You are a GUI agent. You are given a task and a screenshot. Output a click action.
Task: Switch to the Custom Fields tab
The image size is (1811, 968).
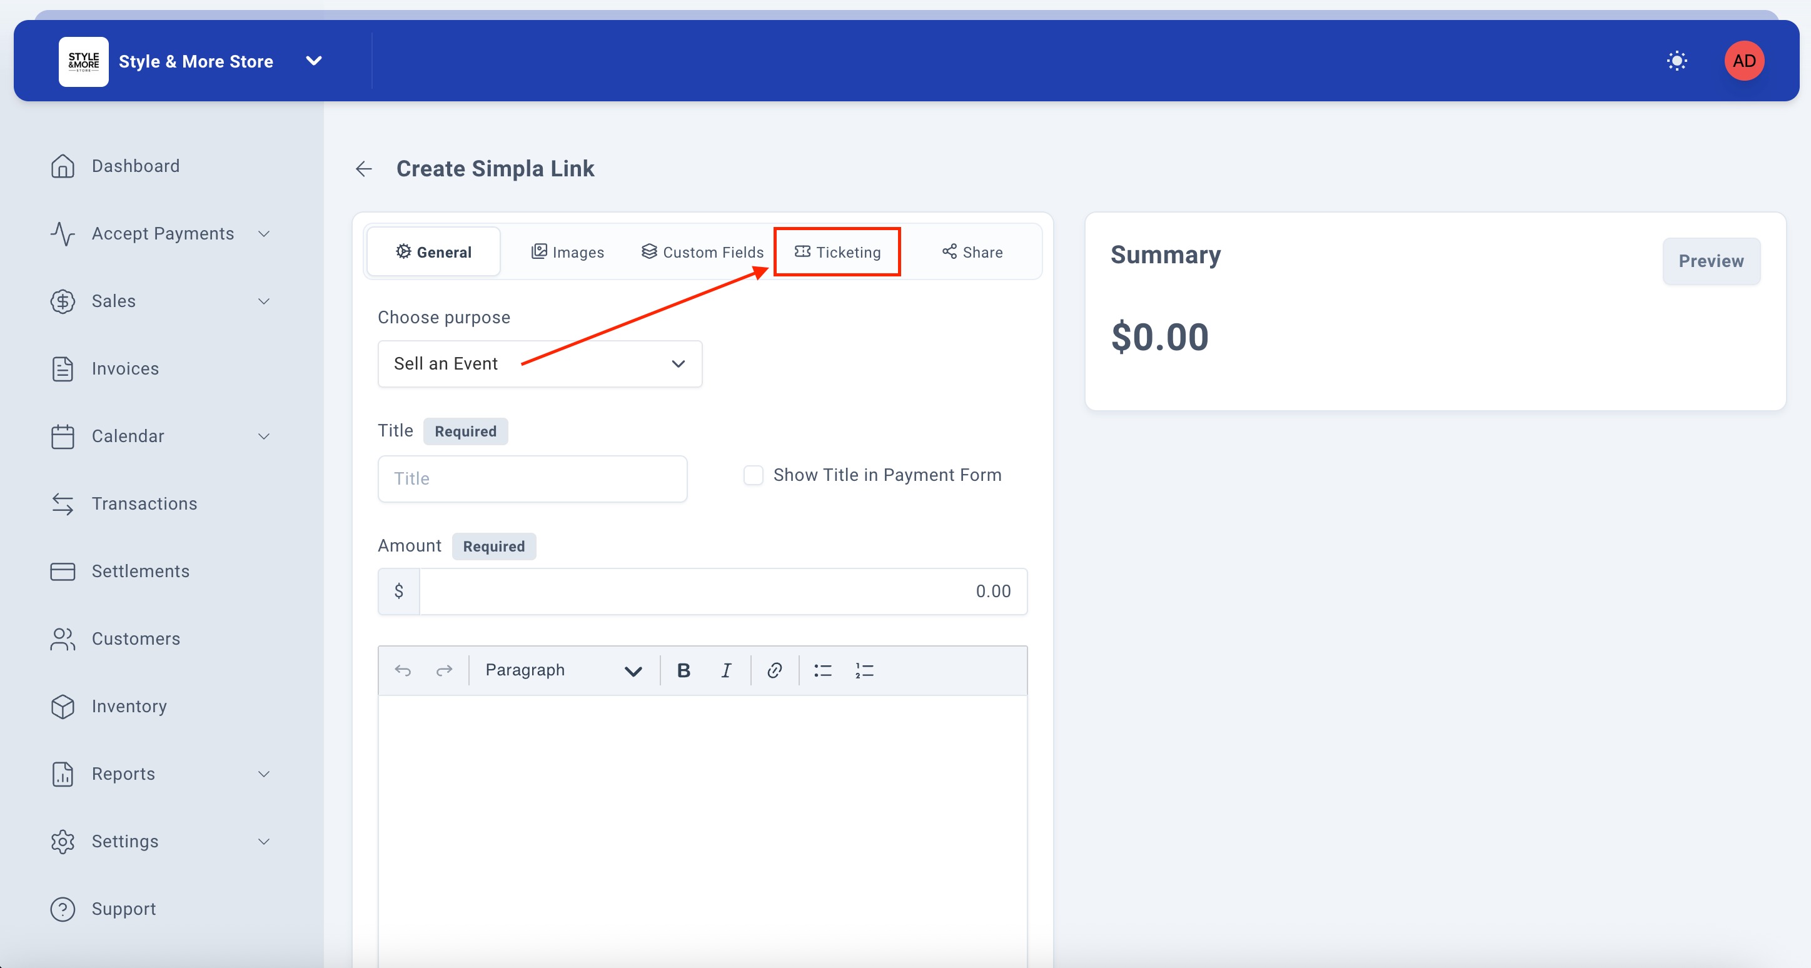(x=702, y=251)
